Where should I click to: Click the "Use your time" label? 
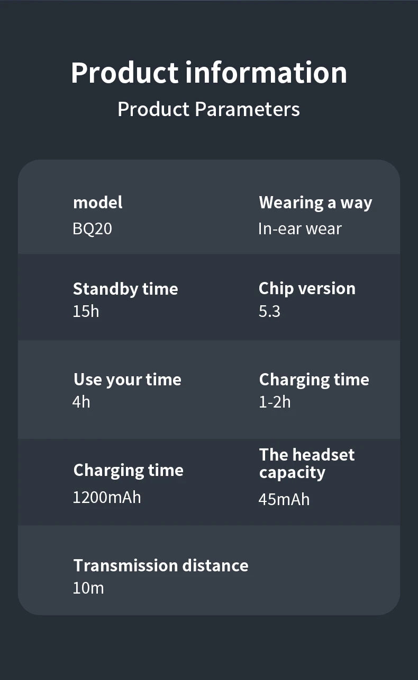127,379
